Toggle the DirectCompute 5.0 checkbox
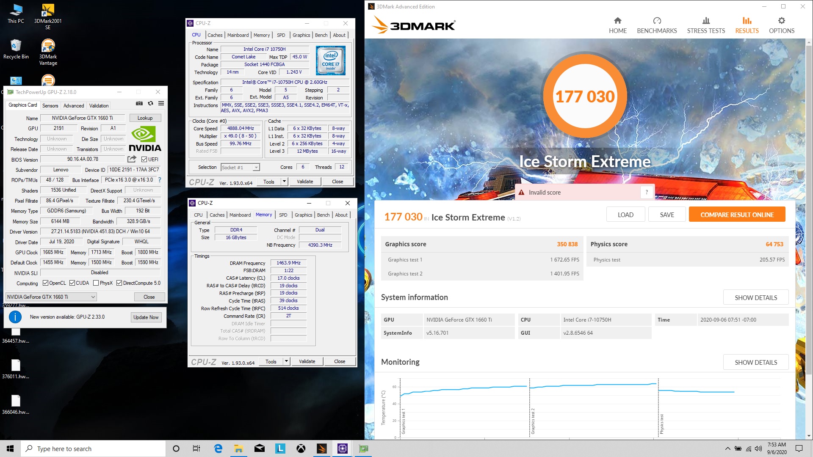Viewport: 813px width, 457px height. (x=119, y=283)
